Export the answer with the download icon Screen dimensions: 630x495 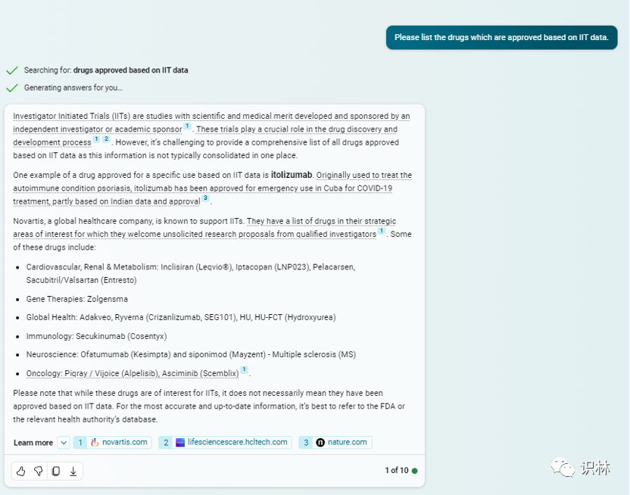coord(73,471)
